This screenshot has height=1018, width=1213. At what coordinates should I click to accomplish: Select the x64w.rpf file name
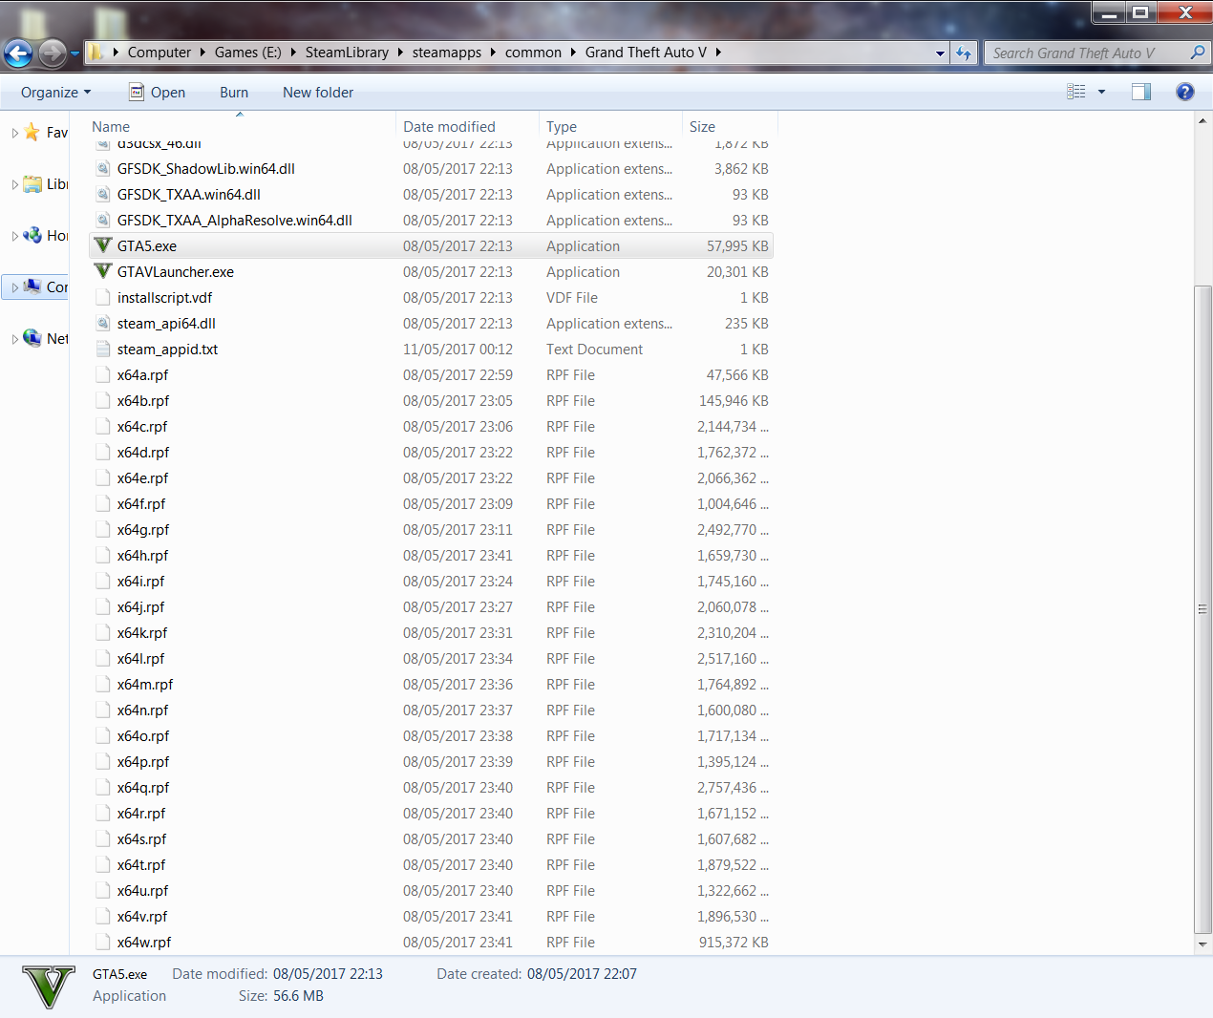(x=144, y=942)
